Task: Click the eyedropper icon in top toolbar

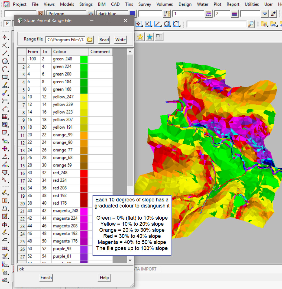Action: click(273, 14)
